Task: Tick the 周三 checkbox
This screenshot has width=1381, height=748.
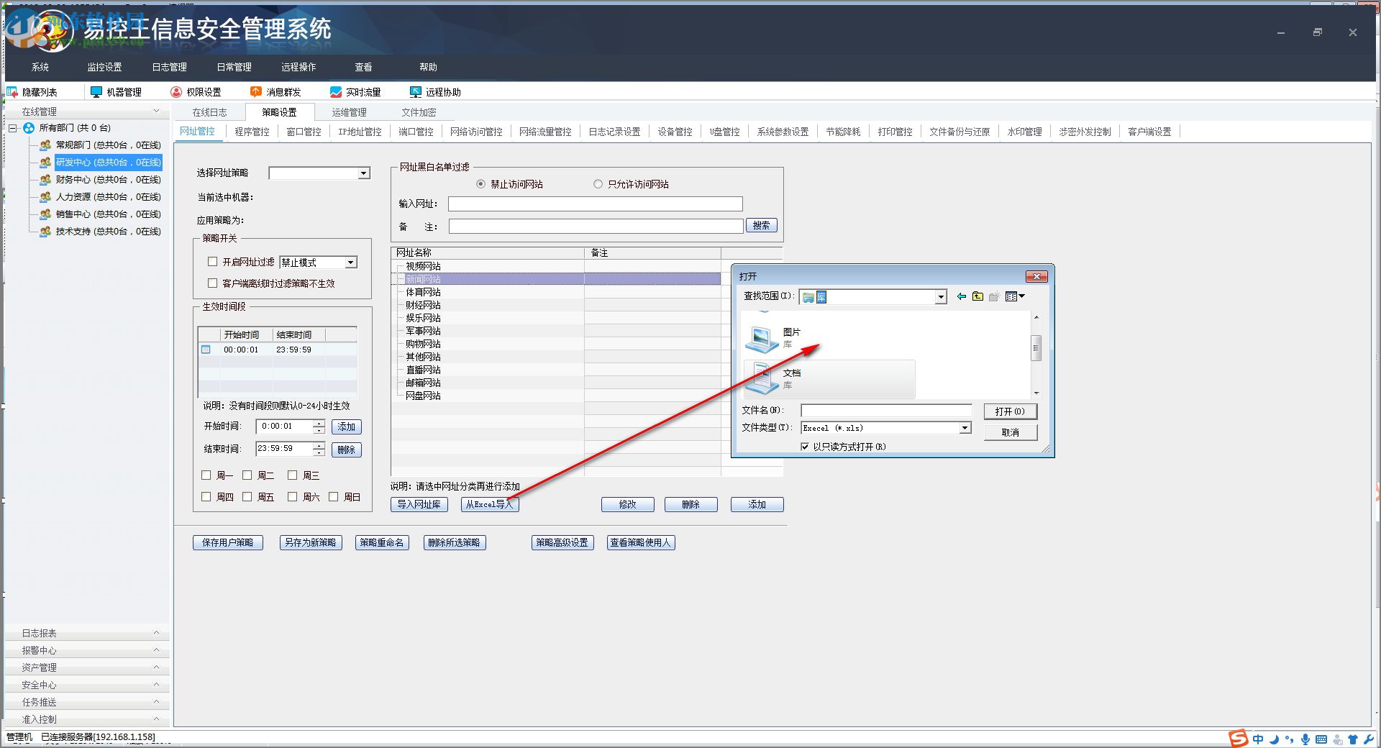Action: 293,475
